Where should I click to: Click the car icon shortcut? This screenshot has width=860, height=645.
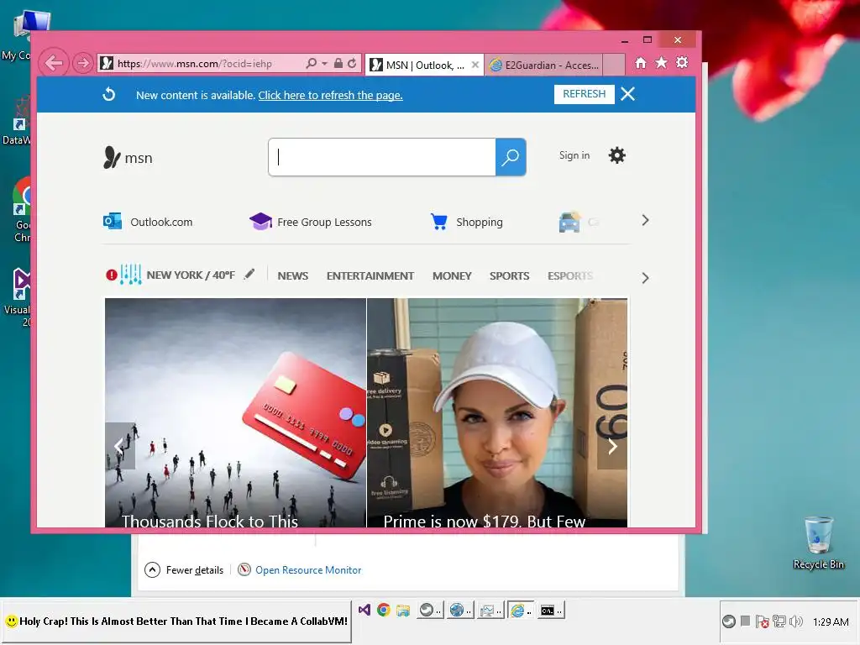click(x=570, y=222)
